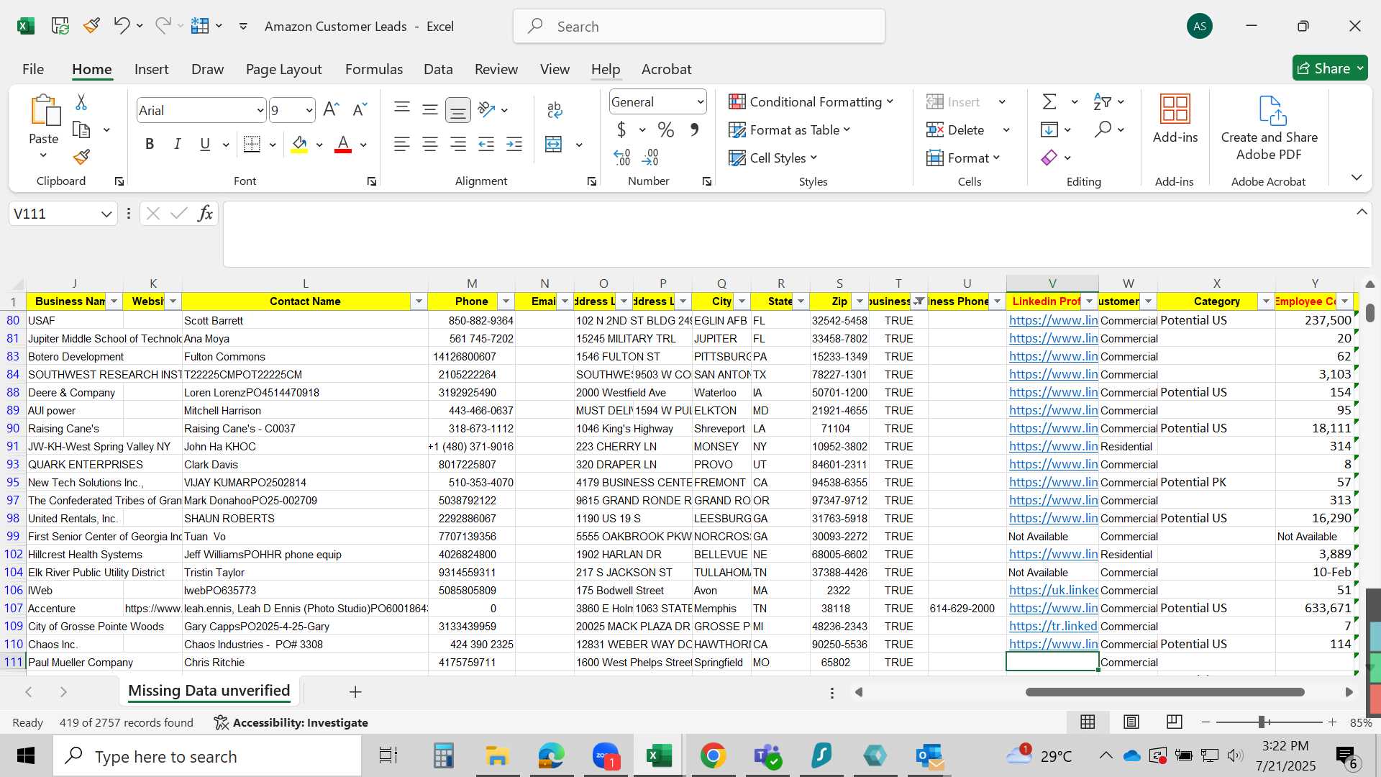Screen dimensions: 1381x777
Task: Click the zoom slider handle
Action: point(1262,722)
